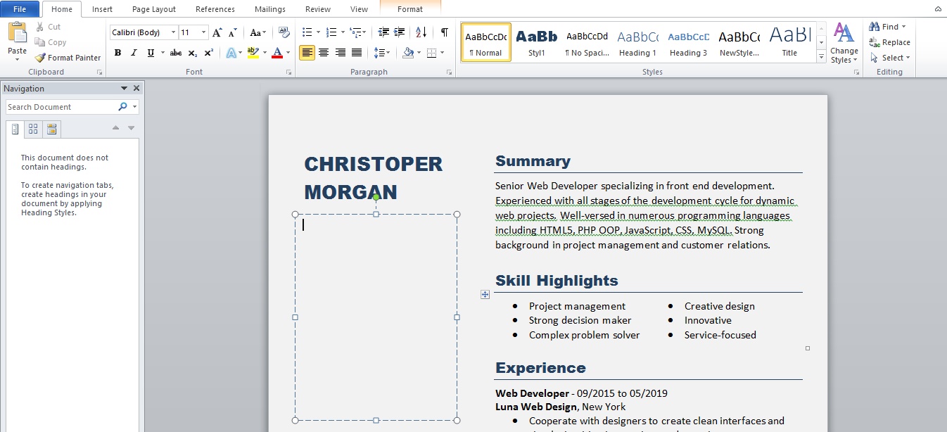Screen dimensions: 947x432
Task: Enable center paragraph alignment
Action: 324,51
